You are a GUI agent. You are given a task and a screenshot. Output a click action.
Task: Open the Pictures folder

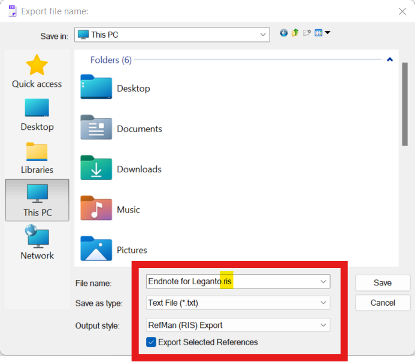click(x=114, y=248)
